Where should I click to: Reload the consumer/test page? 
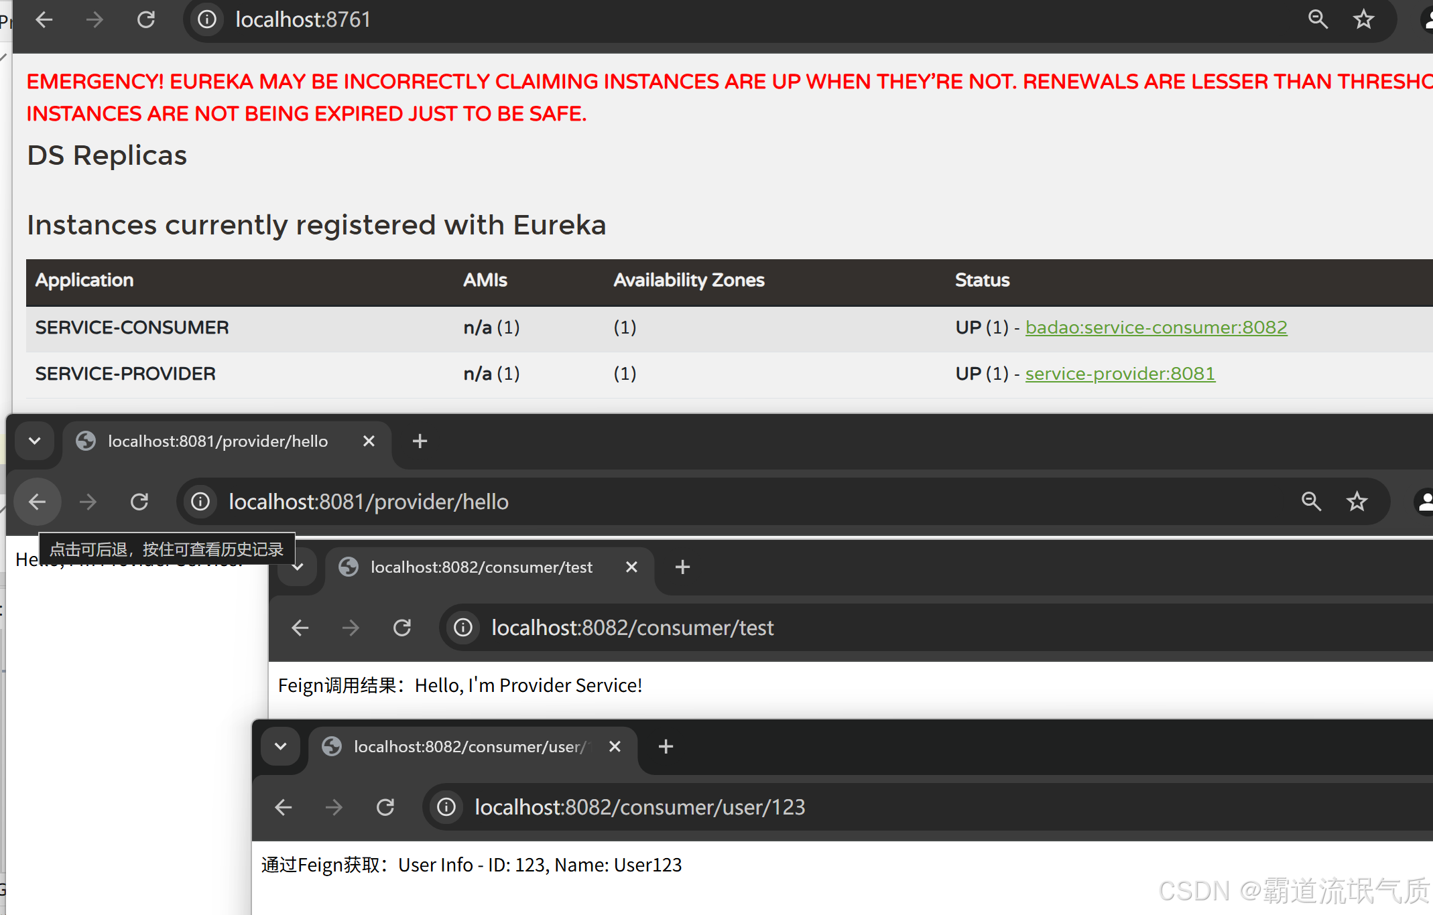tap(402, 628)
